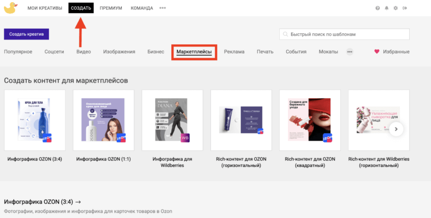Click Rich-контент для Wildberries (горизонтальный) caption
Screen dimensions: 431x218
[379, 162]
